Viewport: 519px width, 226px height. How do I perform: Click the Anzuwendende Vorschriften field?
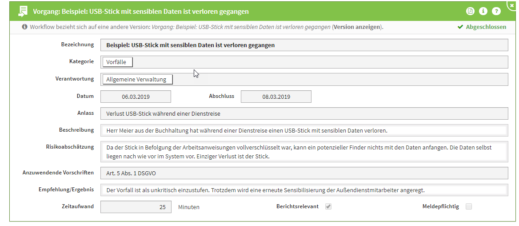(304, 173)
